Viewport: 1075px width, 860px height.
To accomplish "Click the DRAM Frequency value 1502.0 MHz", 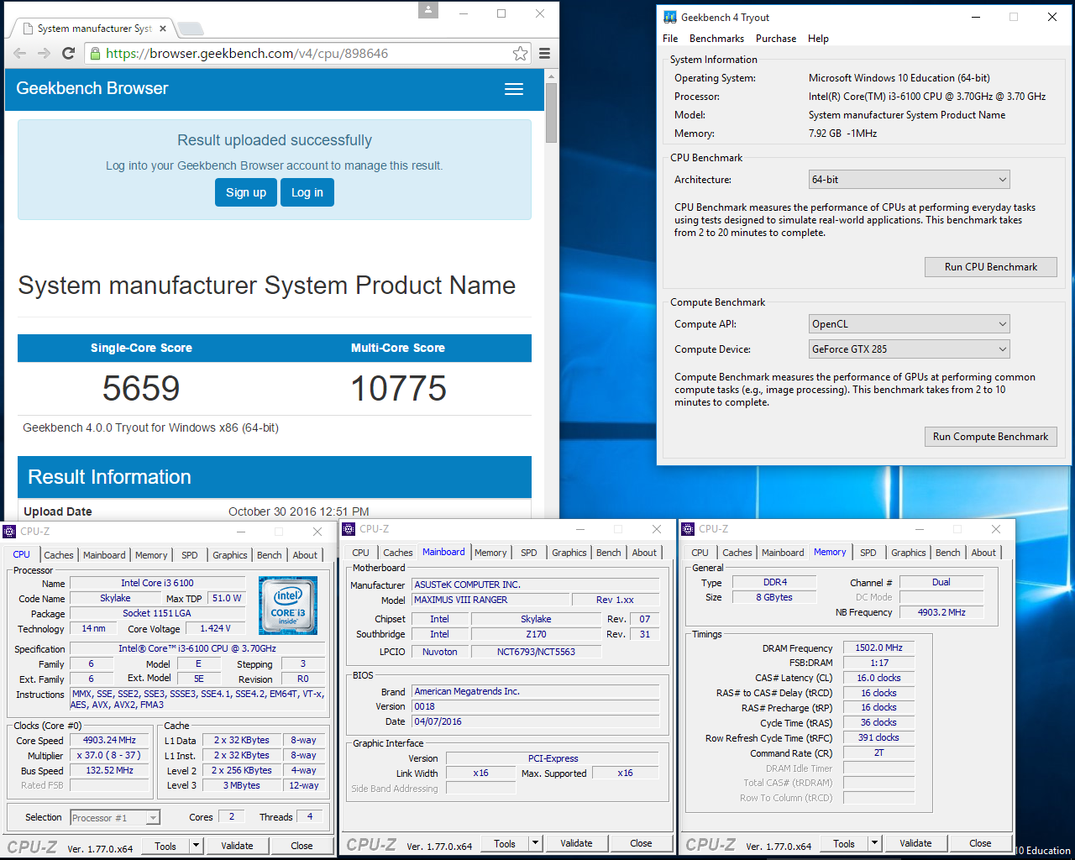I will (878, 648).
